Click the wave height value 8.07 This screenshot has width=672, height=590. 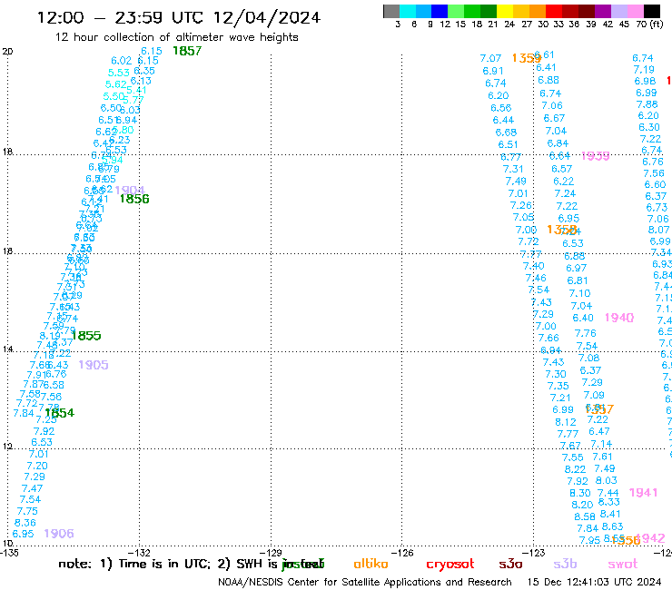(x=658, y=230)
